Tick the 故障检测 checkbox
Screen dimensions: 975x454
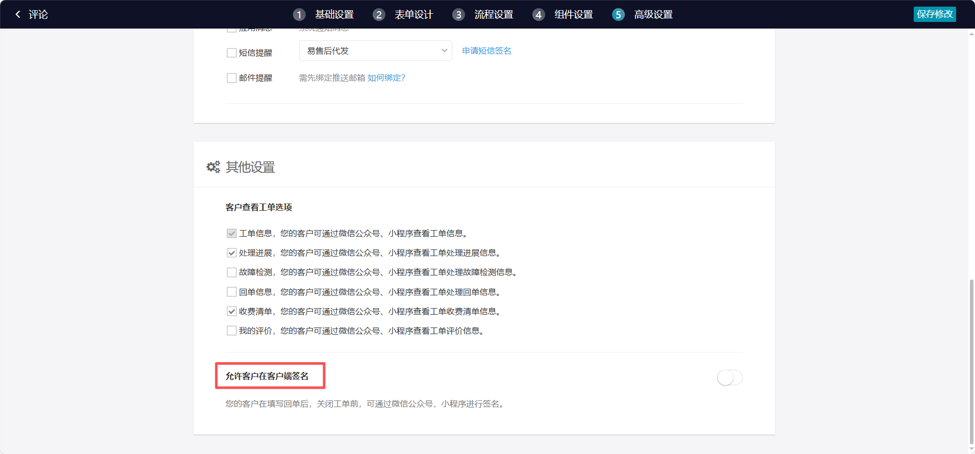coord(231,272)
